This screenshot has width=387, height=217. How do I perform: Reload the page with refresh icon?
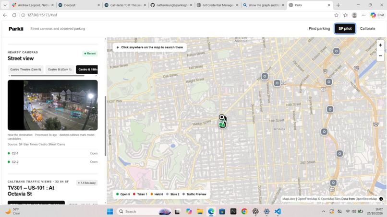pyautogui.click(x=14, y=15)
